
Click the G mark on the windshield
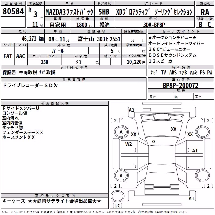tap(154, 142)
